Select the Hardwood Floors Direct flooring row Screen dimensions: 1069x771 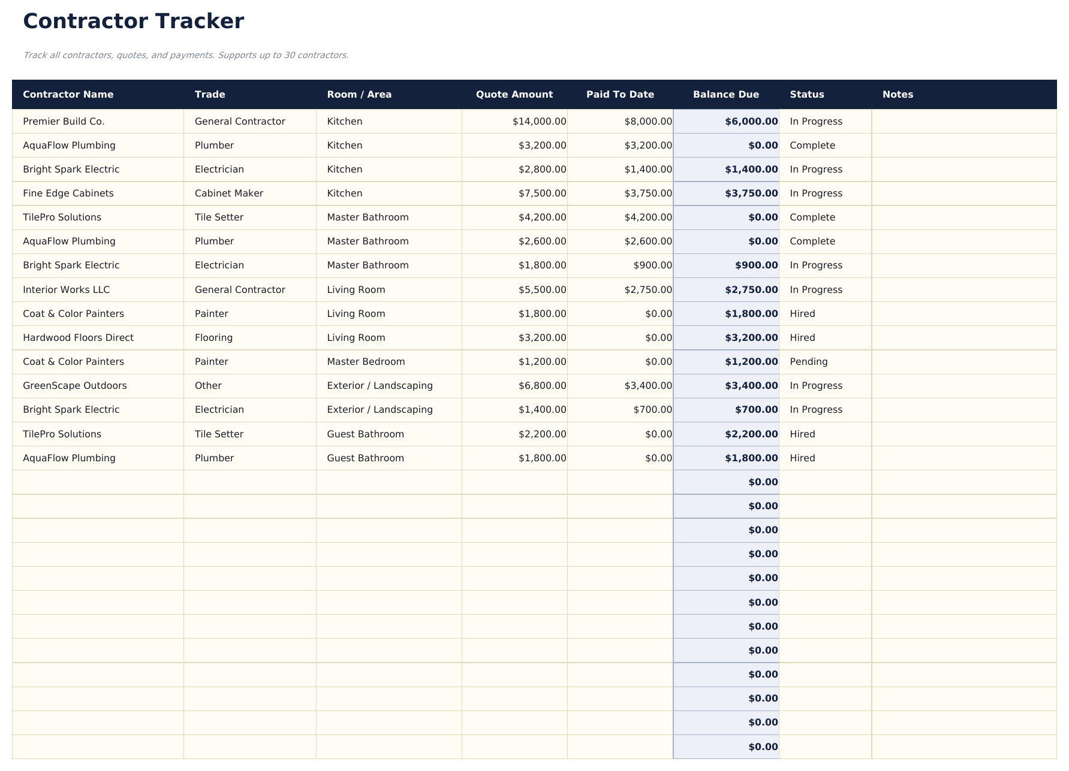point(78,337)
